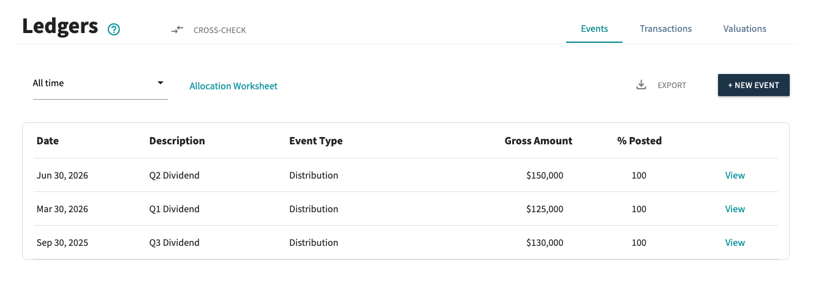Click the CROSS-CHECK text button
This screenshot has height=285, width=813.
pos(219,30)
